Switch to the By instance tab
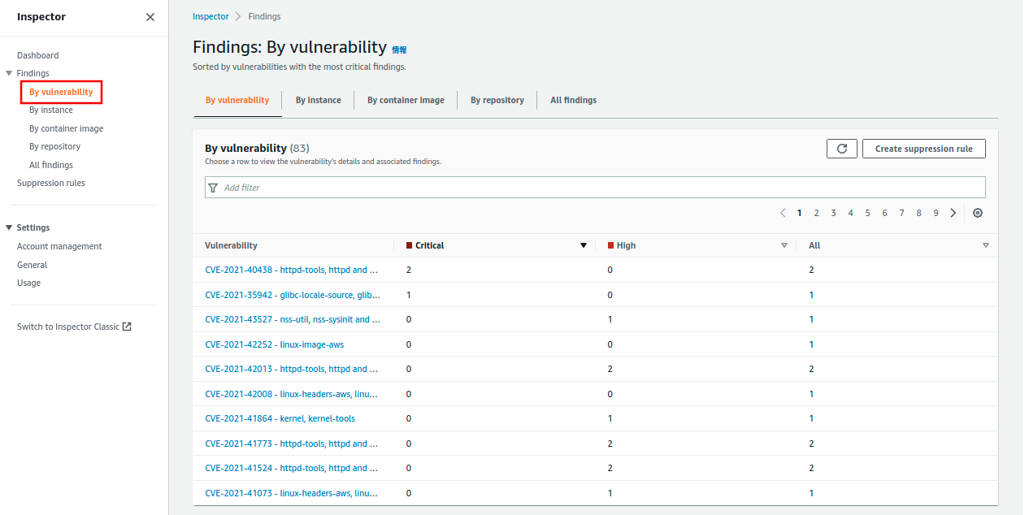This screenshot has height=515, width=1029. pos(318,100)
